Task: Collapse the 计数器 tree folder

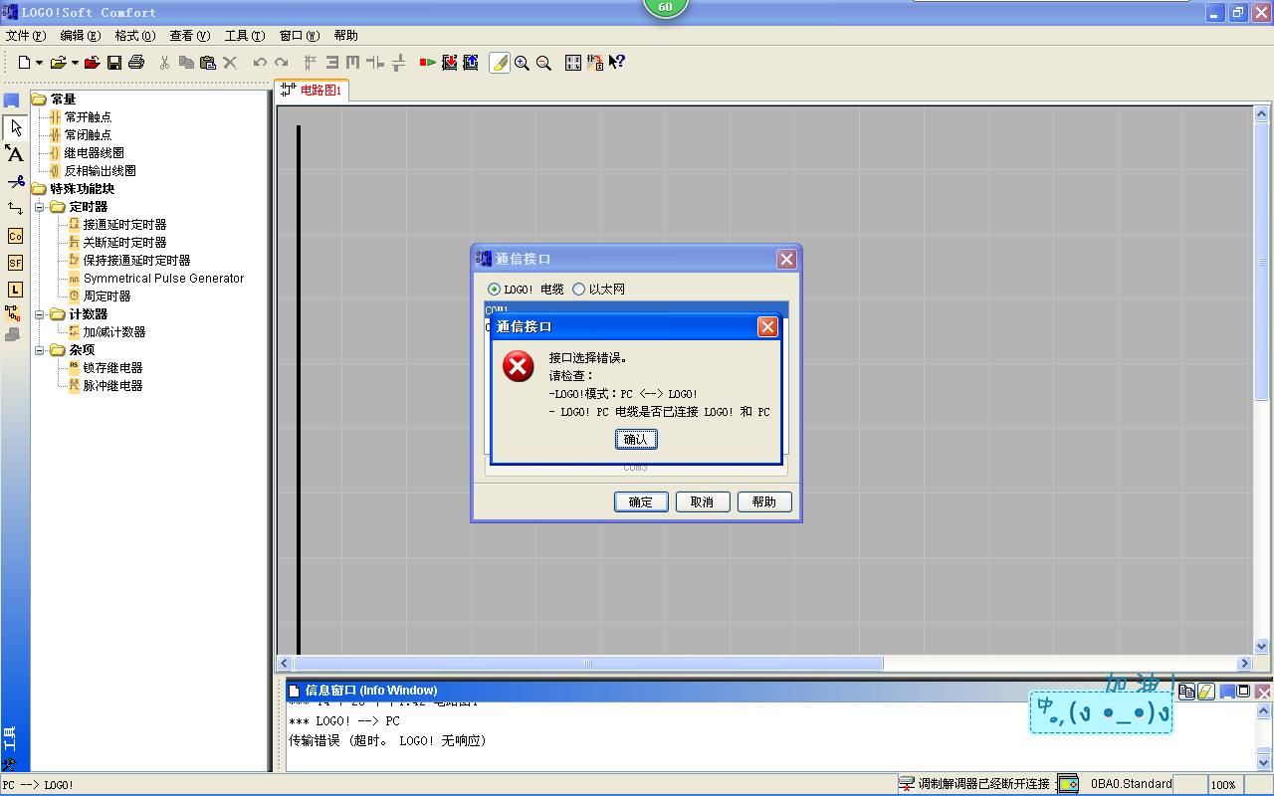Action: pyautogui.click(x=39, y=314)
